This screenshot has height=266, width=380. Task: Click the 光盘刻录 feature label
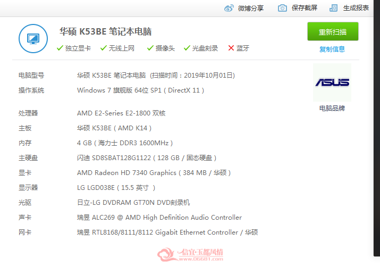click(x=205, y=48)
